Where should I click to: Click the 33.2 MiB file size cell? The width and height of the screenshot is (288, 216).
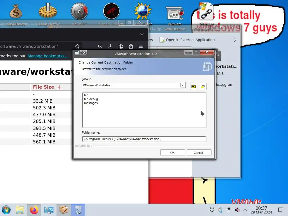coord(43,101)
